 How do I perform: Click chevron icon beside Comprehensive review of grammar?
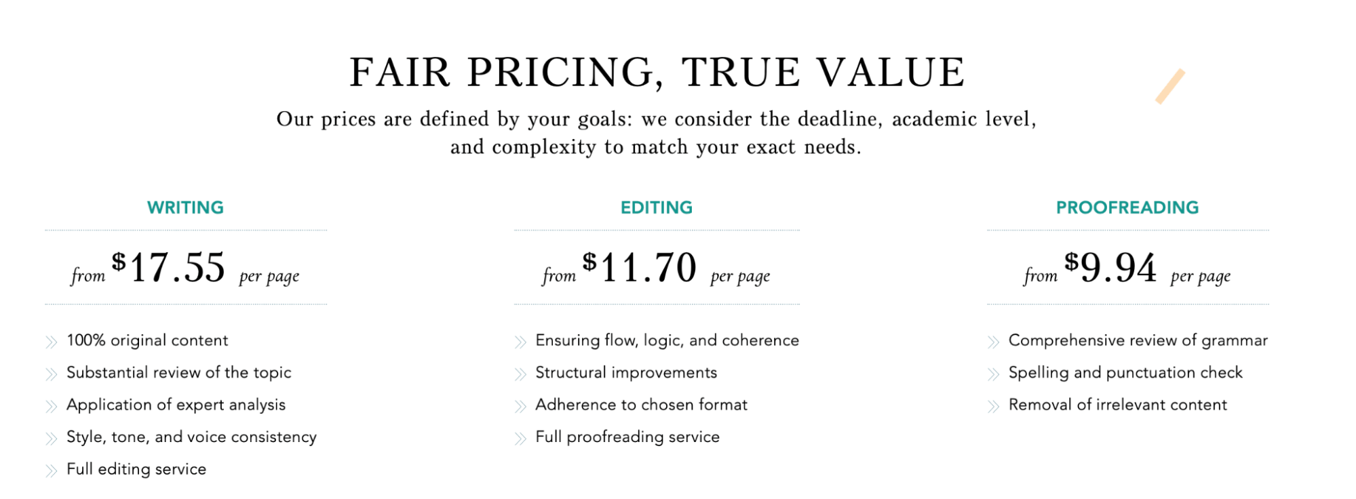point(993,342)
